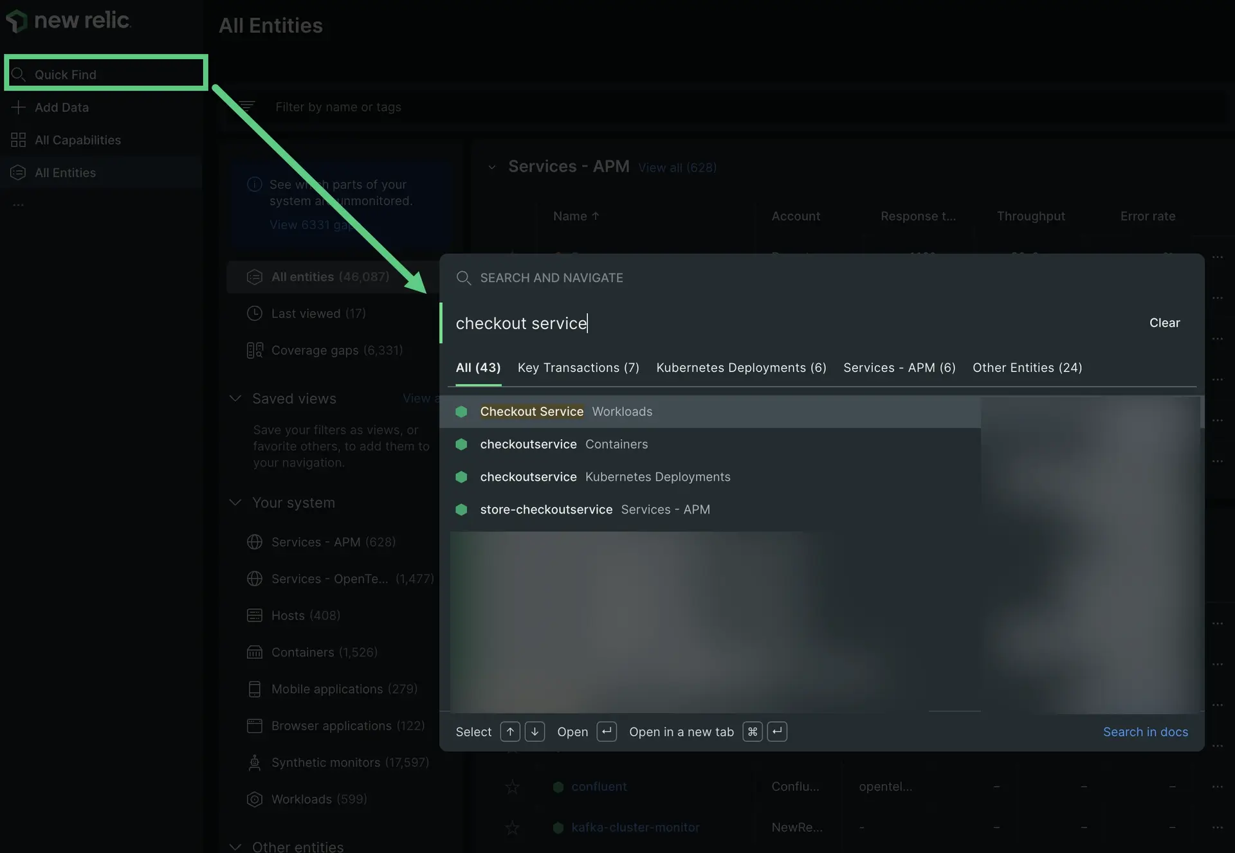Viewport: 1235px width, 853px height.
Task: Open Last viewed (17) list
Action: click(318, 314)
